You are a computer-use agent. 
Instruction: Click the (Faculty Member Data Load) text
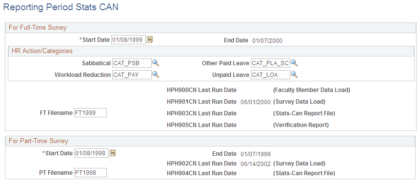tap(312, 90)
